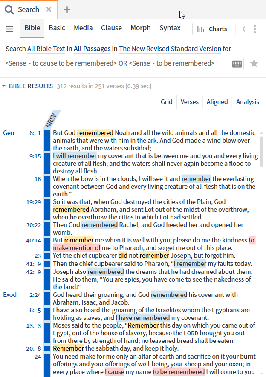Open verse reference 42:9

(33, 272)
